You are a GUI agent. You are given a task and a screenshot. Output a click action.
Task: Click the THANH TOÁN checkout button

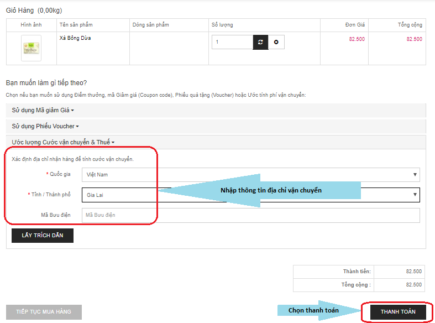point(397,312)
